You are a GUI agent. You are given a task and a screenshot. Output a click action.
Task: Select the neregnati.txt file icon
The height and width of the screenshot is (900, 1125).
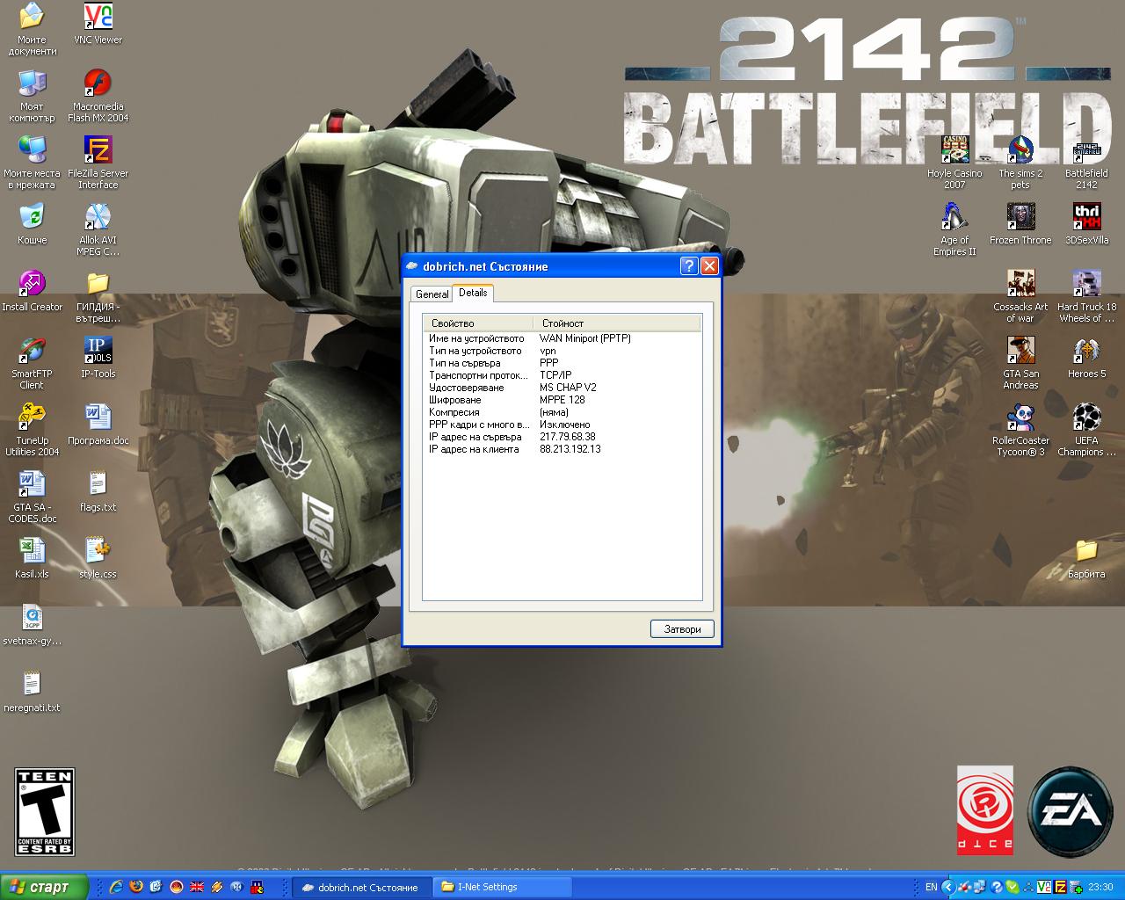pos(33,693)
